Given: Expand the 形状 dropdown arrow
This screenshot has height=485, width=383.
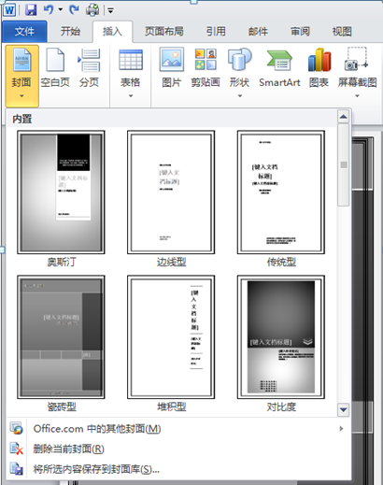Looking at the screenshot, I should pos(240,96).
